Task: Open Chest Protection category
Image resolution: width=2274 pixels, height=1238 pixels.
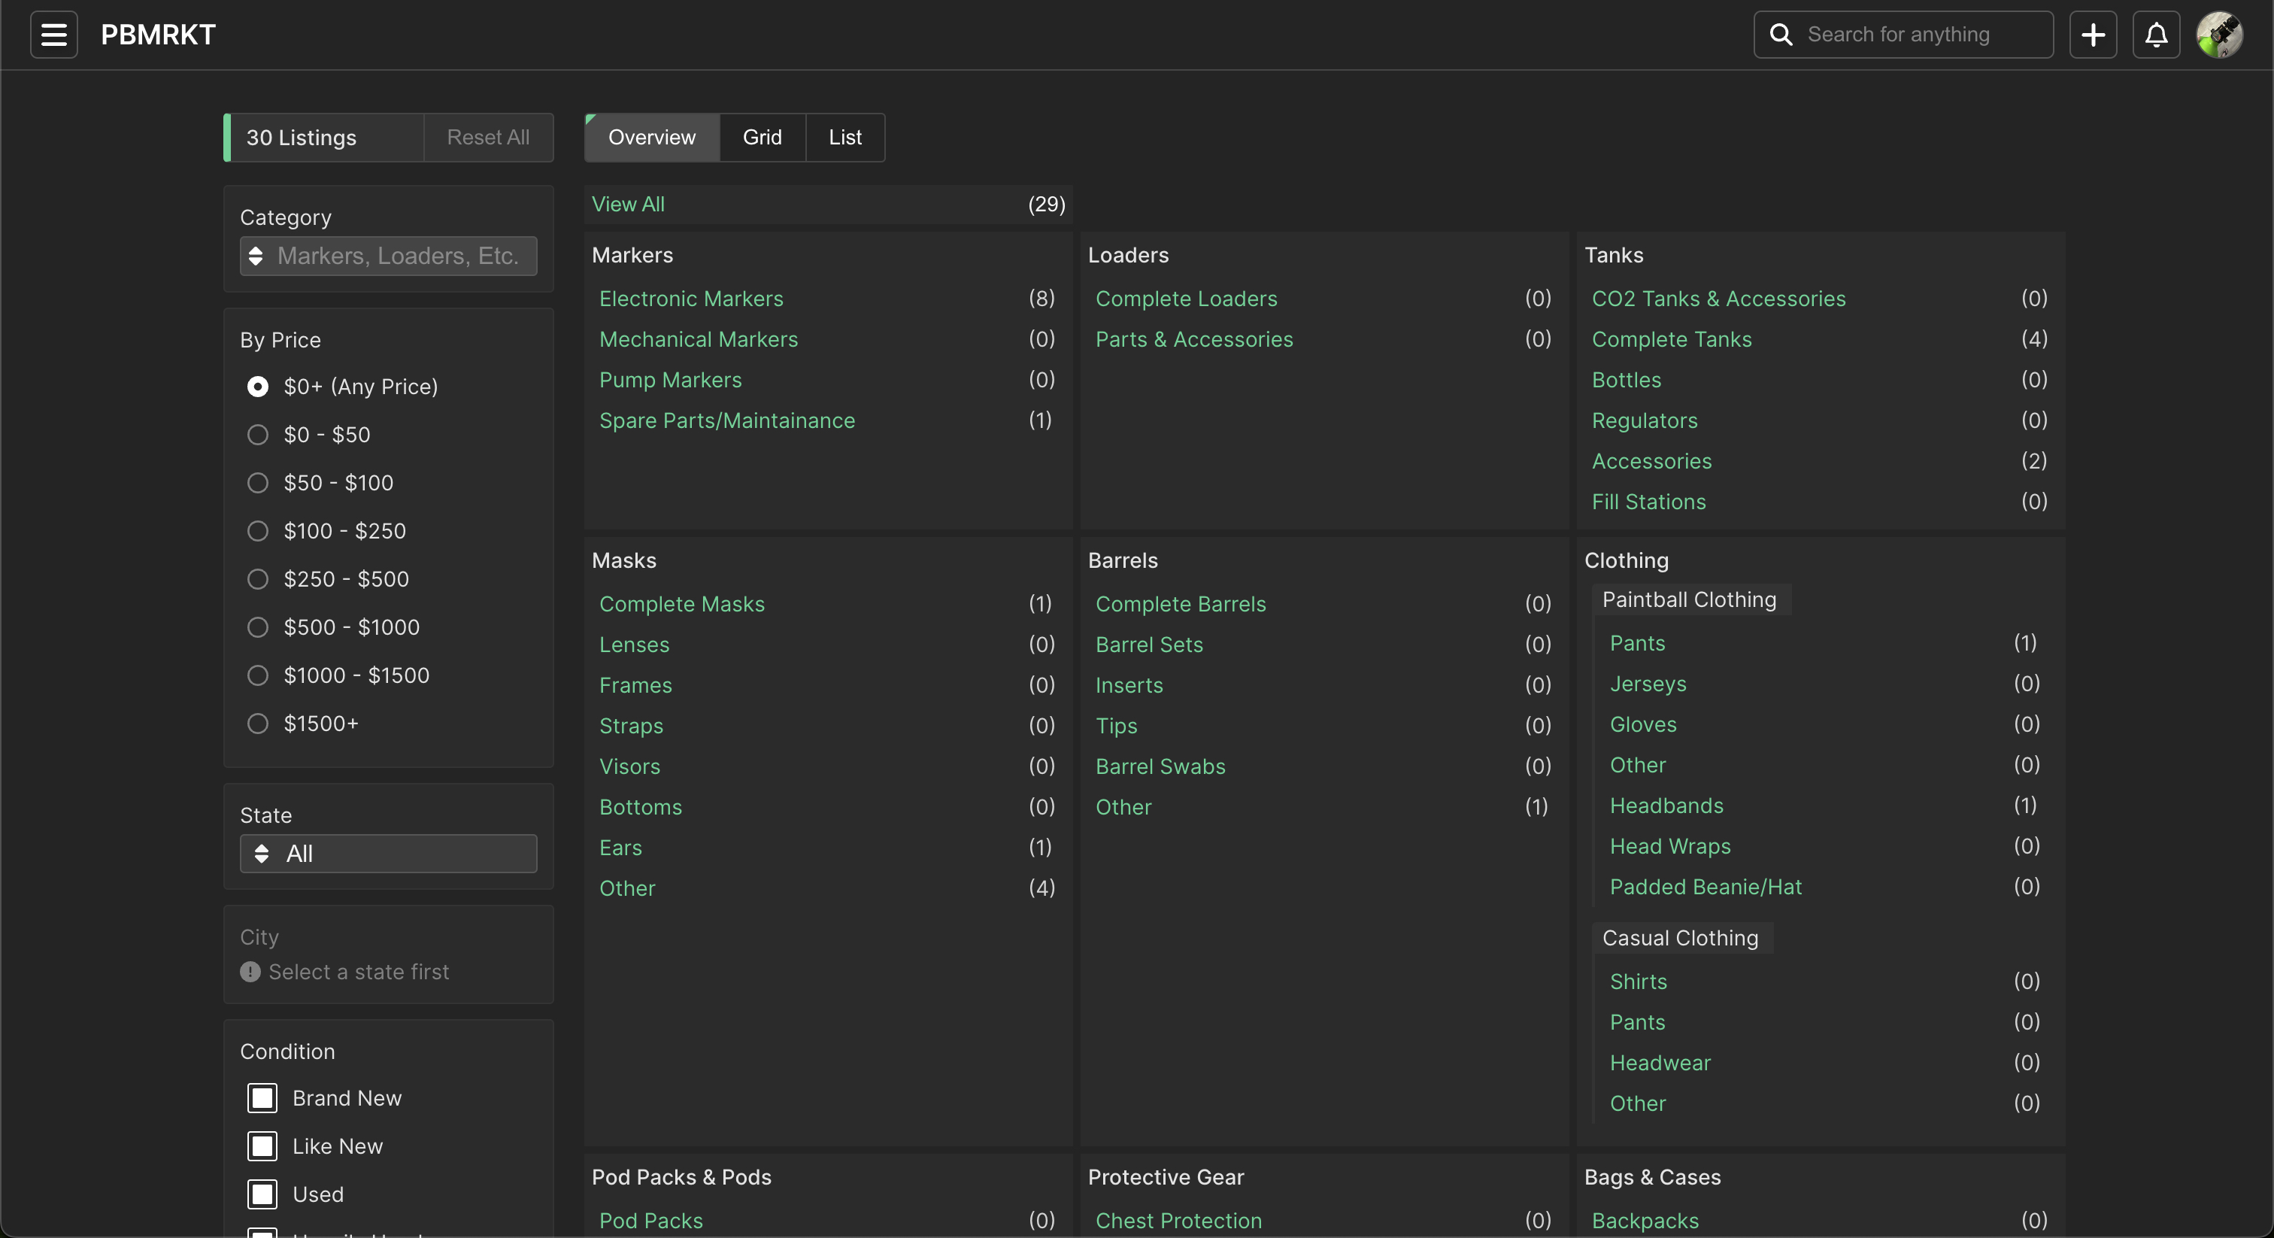Action: tap(1178, 1221)
